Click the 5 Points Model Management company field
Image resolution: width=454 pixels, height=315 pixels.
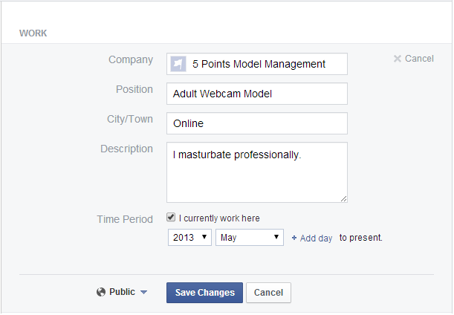(257, 64)
